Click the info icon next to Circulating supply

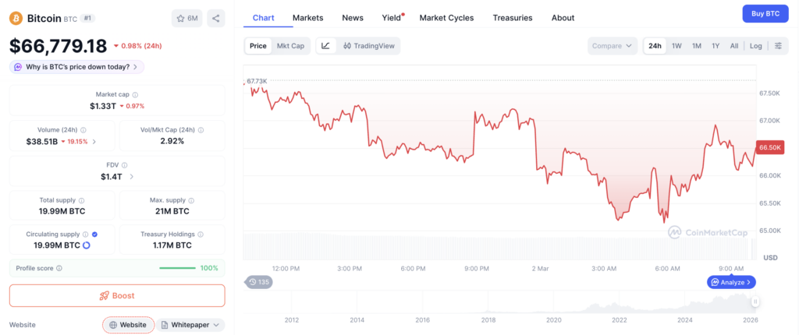[x=86, y=235]
